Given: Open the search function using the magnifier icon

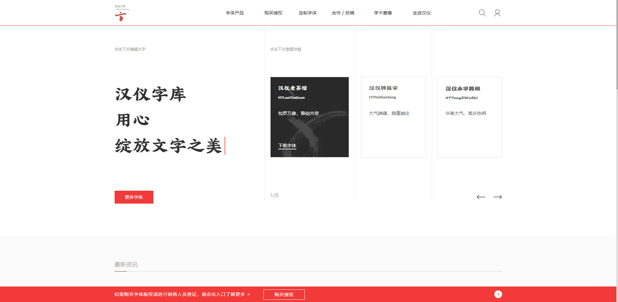Looking at the screenshot, I should click(x=482, y=13).
